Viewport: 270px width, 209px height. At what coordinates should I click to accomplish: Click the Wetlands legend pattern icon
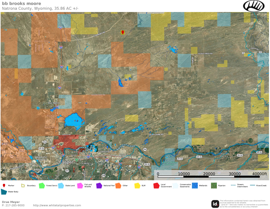click(195, 185)
